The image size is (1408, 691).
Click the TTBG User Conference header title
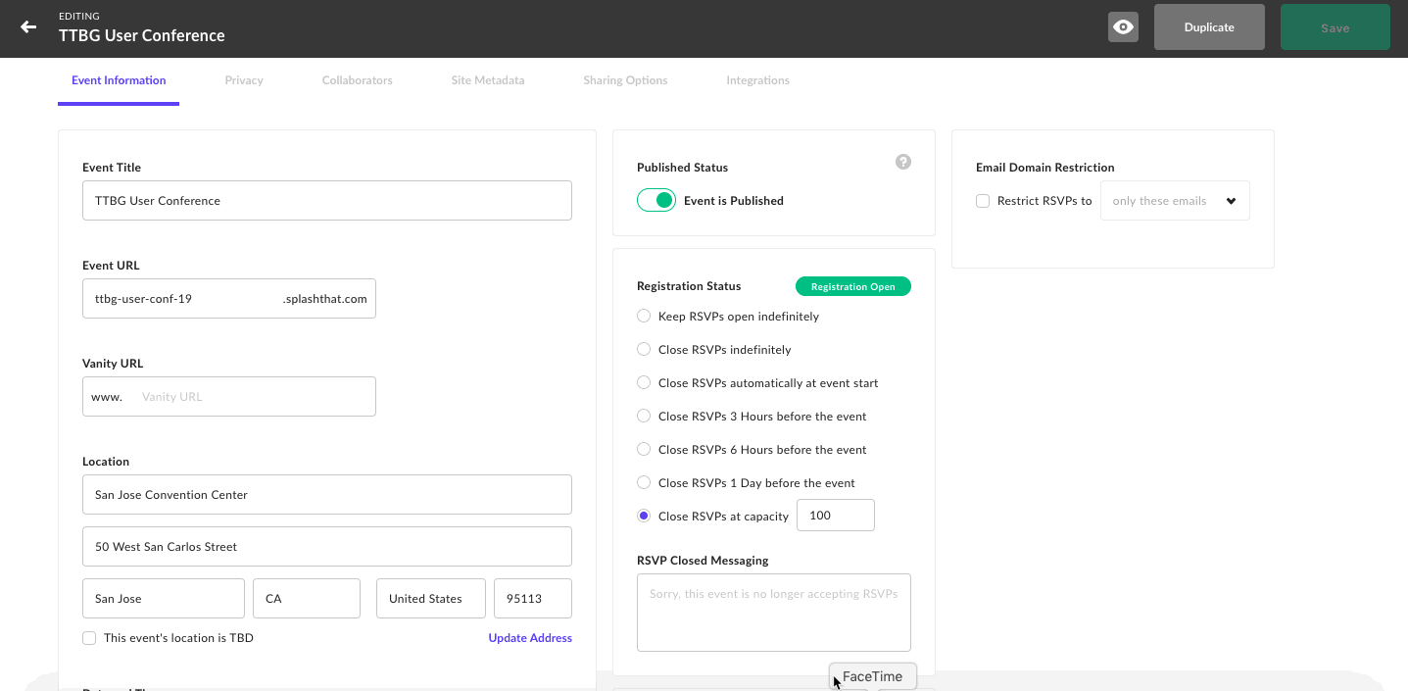142,35
